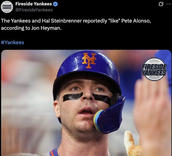The width and height of the screenshot is (172, 156).
Task: Click the orange NY logo on helmet
Action: click(x=89, y=60)
